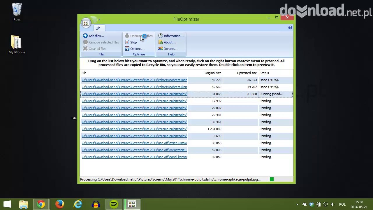Stop the running optimization
Viewport: 373px width, 210px height.
pos(131,42)
